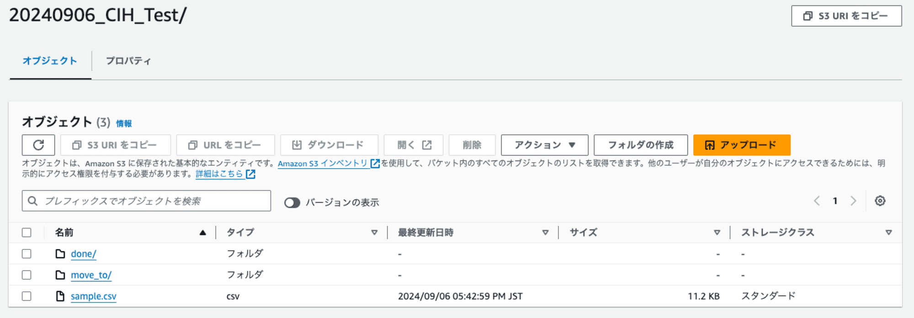Sort by サイズ column arrow
Viewport: 914px width, 318px height.
[717, 233]
